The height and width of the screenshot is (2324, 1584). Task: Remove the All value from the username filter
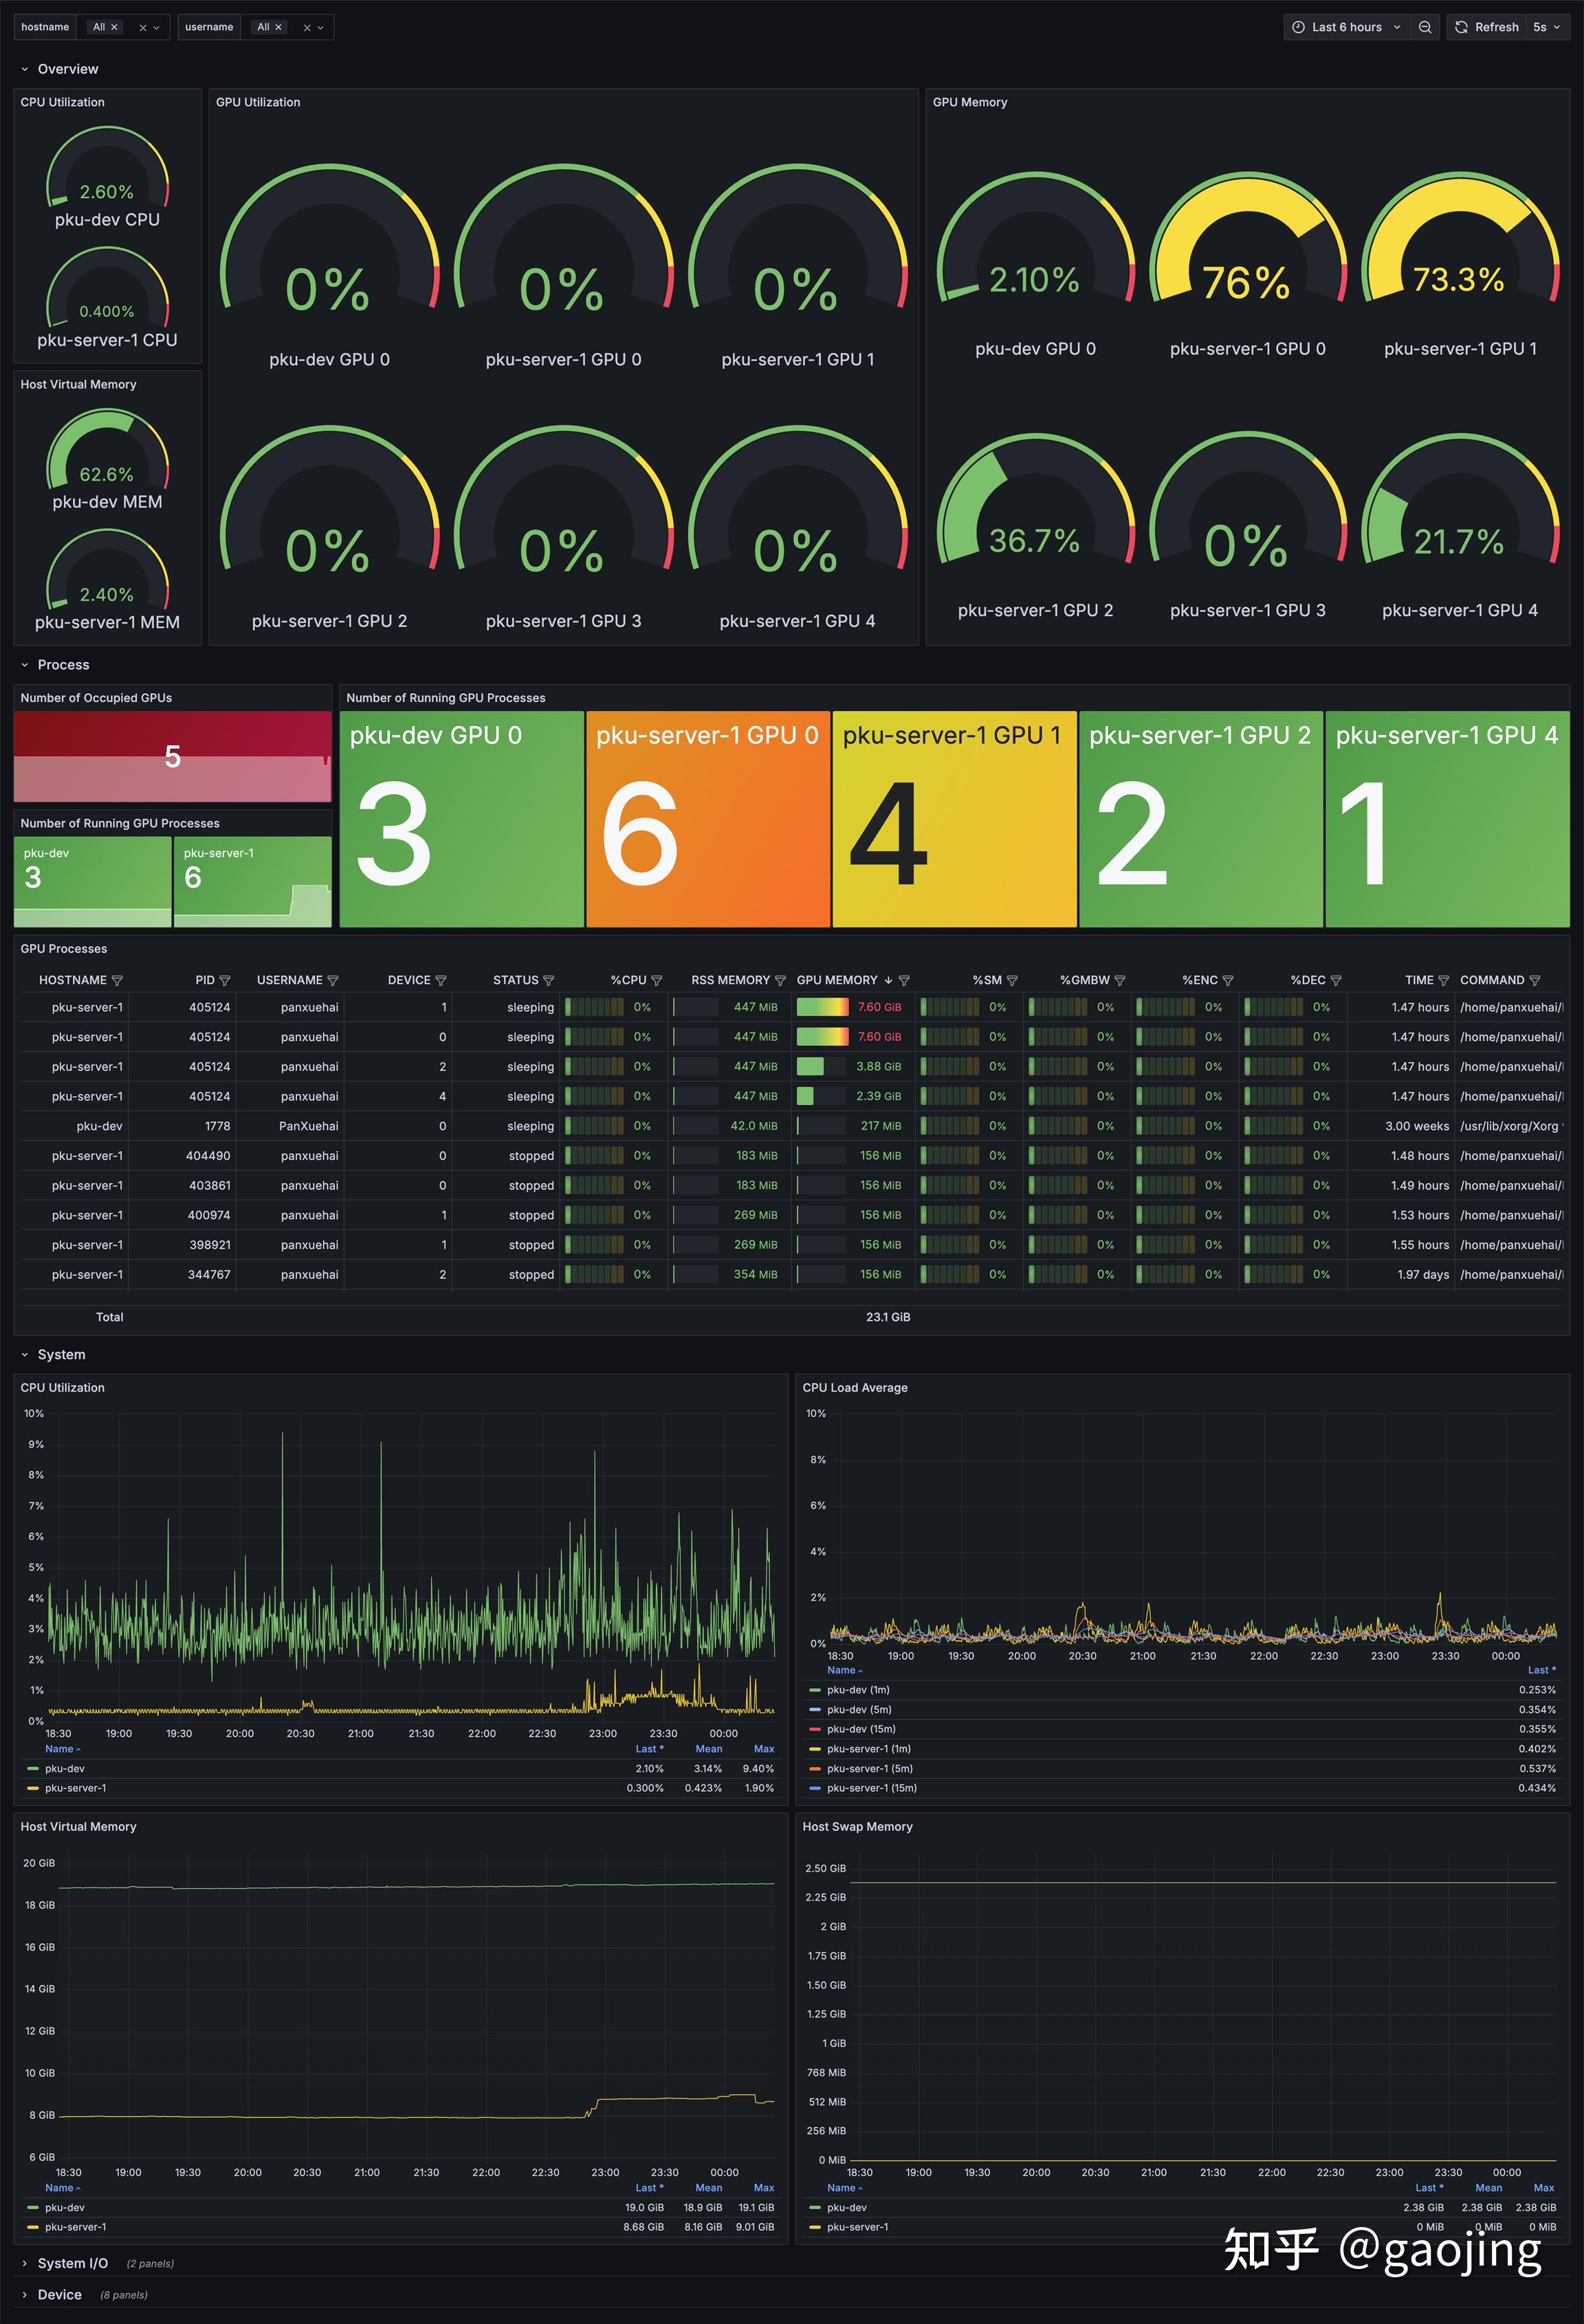[x=279, y=27]
